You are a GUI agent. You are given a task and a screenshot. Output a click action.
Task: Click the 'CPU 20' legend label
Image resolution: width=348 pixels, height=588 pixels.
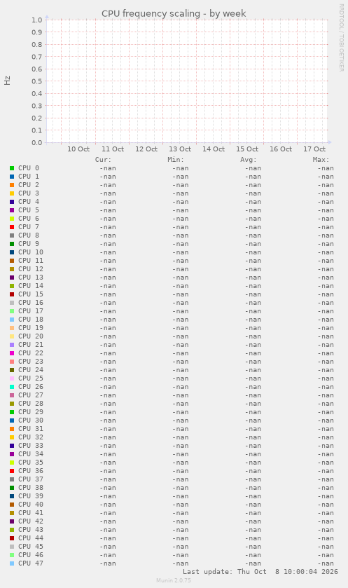31,336
